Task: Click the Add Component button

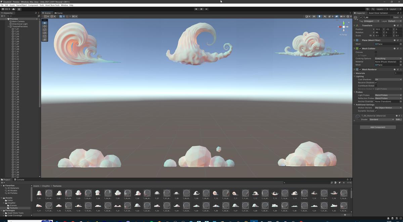Action: pyautogui.click(x=378, y=127)
